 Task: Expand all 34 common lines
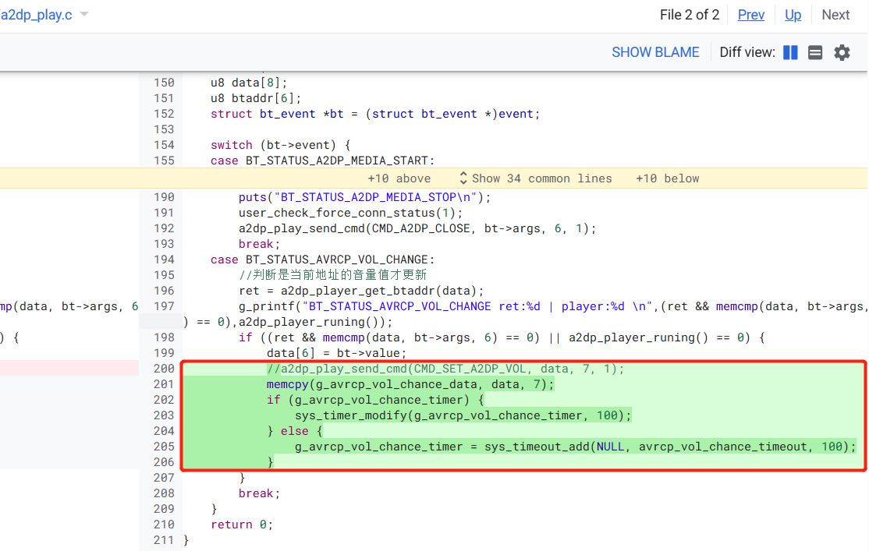(535, 178)
